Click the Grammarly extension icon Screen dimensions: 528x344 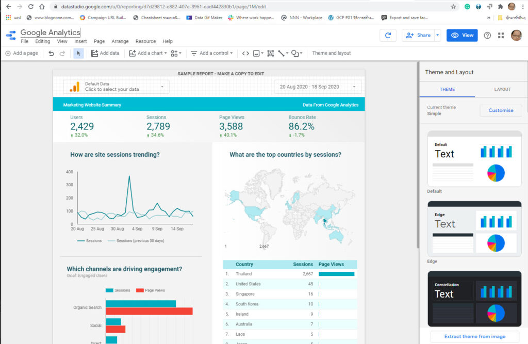click(x=467, y=6)
